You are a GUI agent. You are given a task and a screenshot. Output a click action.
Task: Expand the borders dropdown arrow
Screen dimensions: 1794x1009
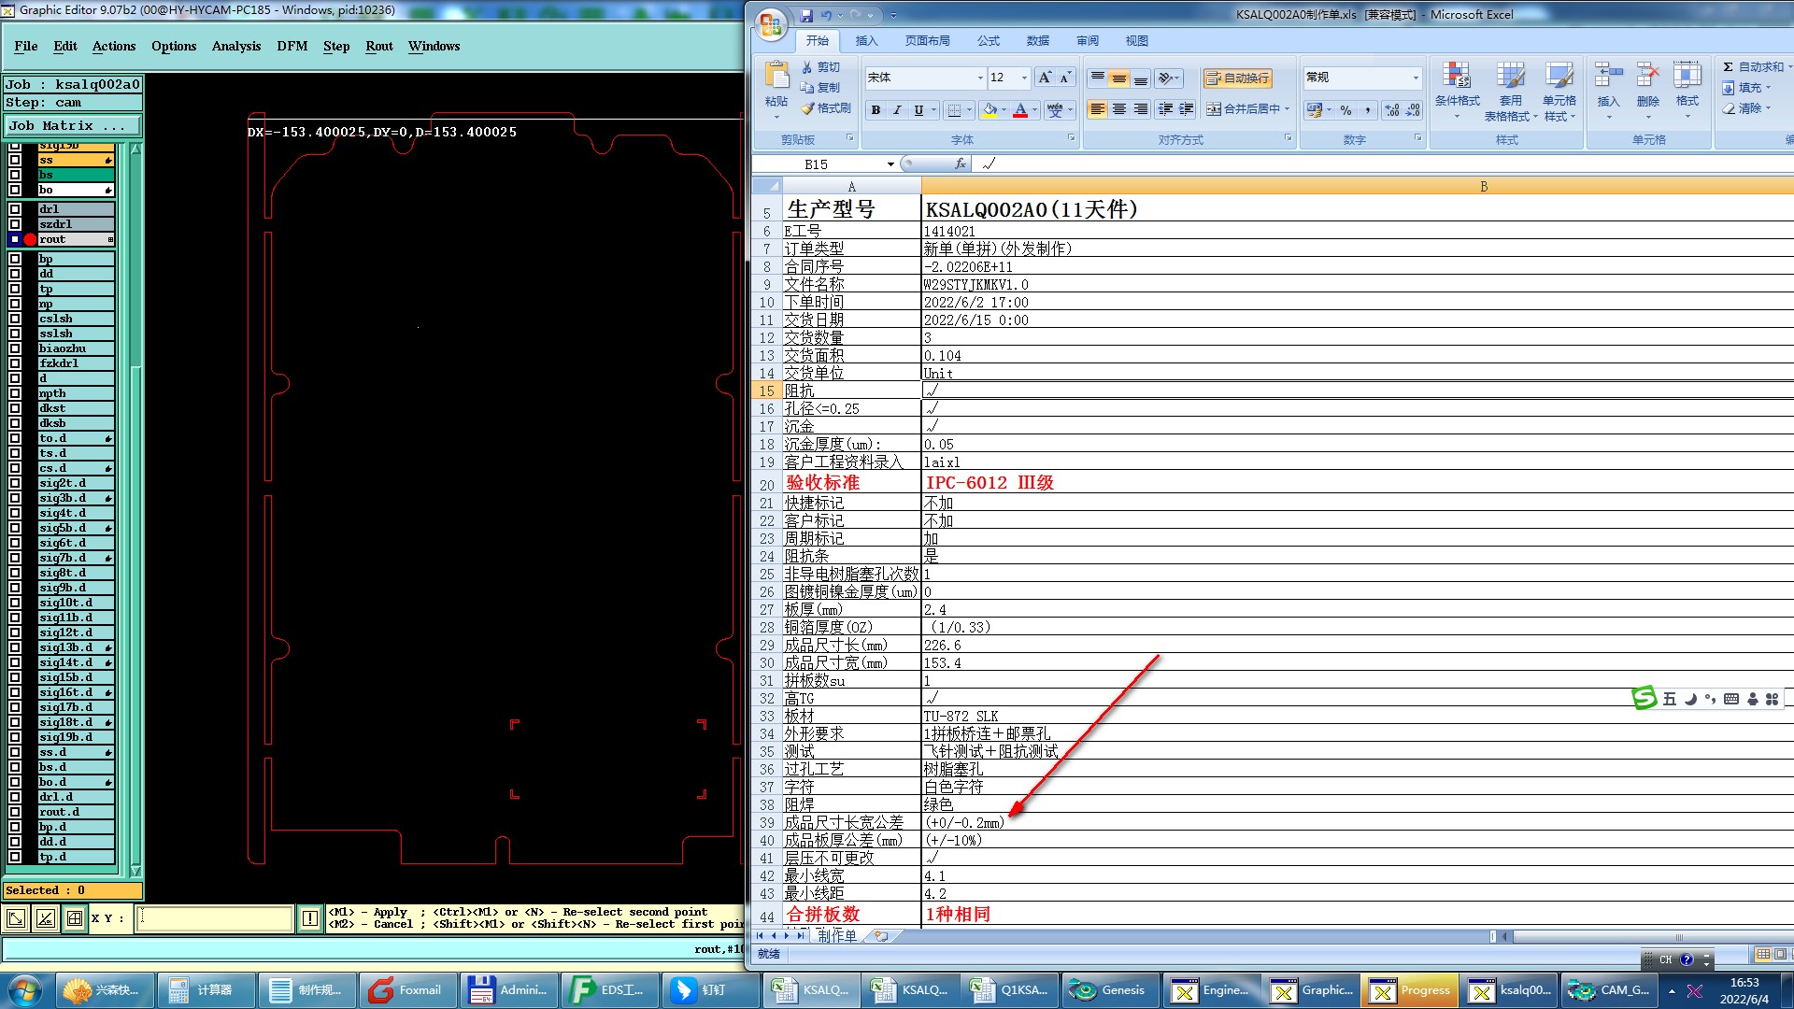pyautogui.click(x=969, y=110)
